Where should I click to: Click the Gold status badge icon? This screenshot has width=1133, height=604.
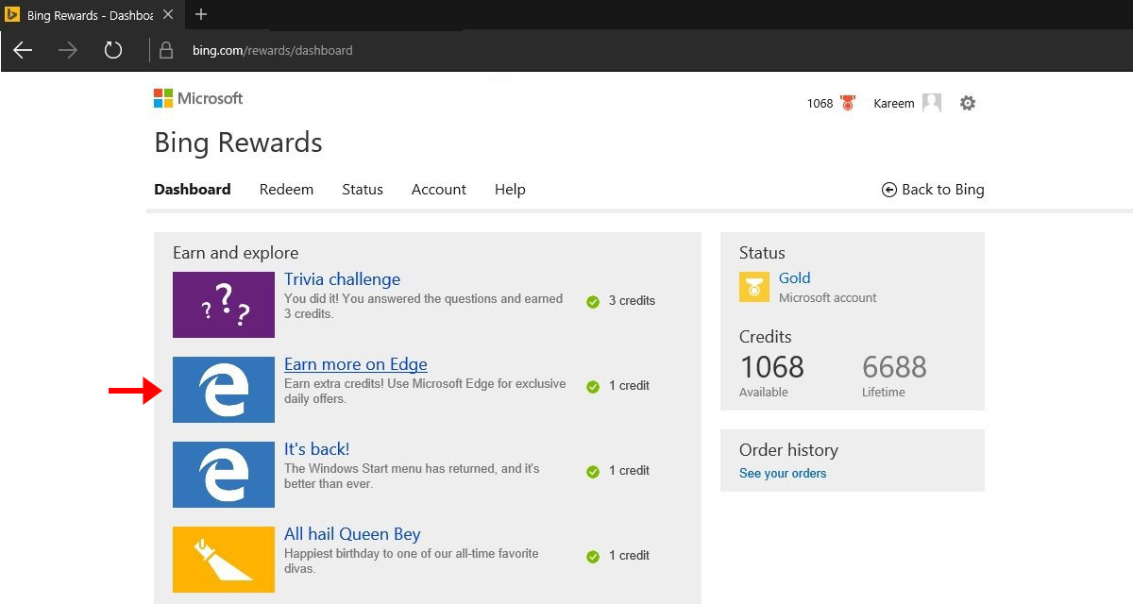[x=754, y=287]
